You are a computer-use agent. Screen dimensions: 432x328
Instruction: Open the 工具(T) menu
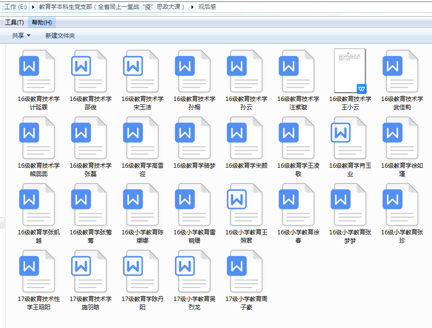tap(14, 23)
